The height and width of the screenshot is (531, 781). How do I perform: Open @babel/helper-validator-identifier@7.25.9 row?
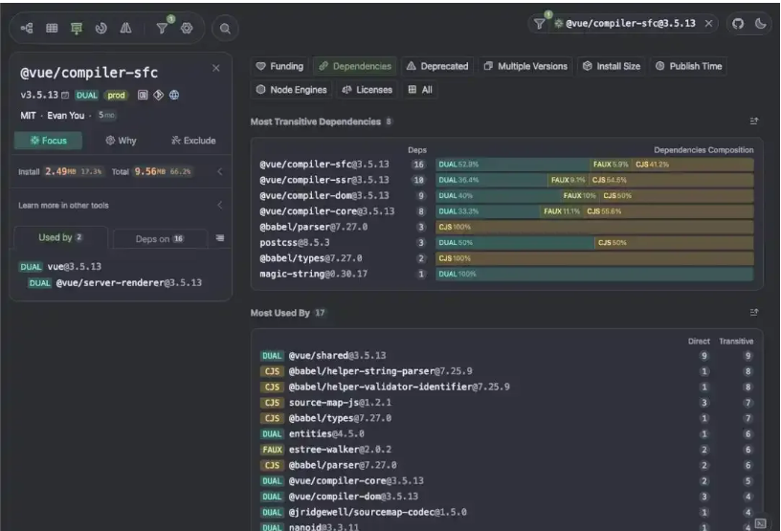click(x=399, y=387)
